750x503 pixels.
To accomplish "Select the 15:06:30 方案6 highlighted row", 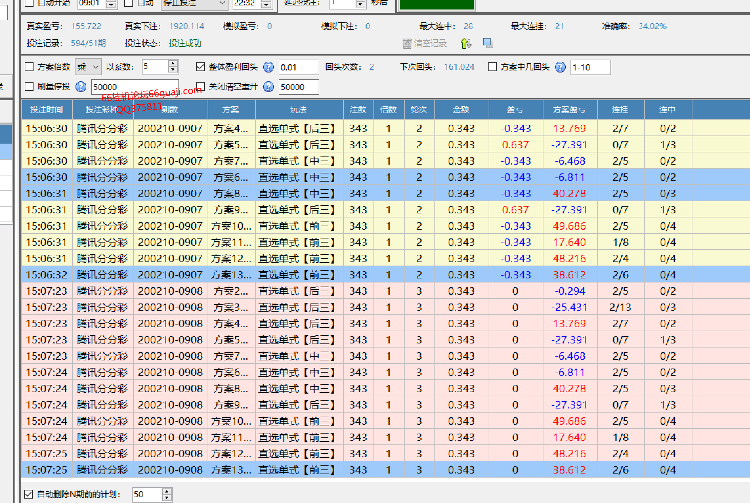I will tap(386, 177).
